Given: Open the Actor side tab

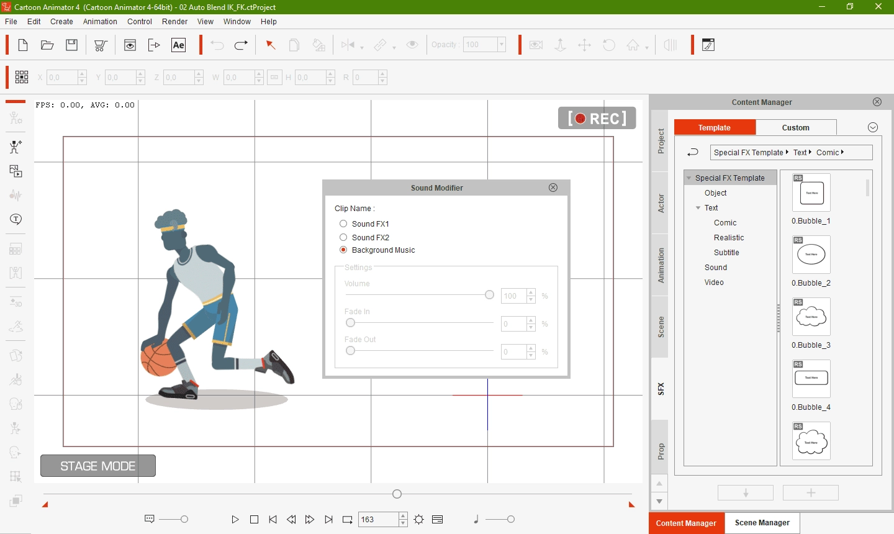Looking at the screenshot, I should click(661, 203).
